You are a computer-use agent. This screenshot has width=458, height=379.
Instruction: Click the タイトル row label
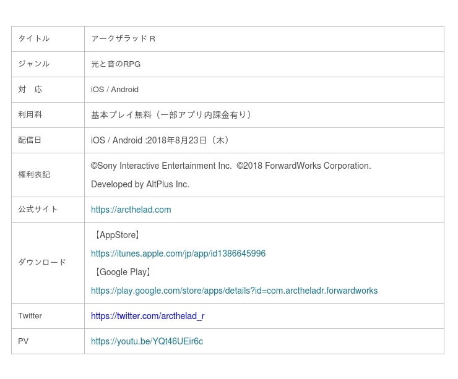tap(34, 38)
